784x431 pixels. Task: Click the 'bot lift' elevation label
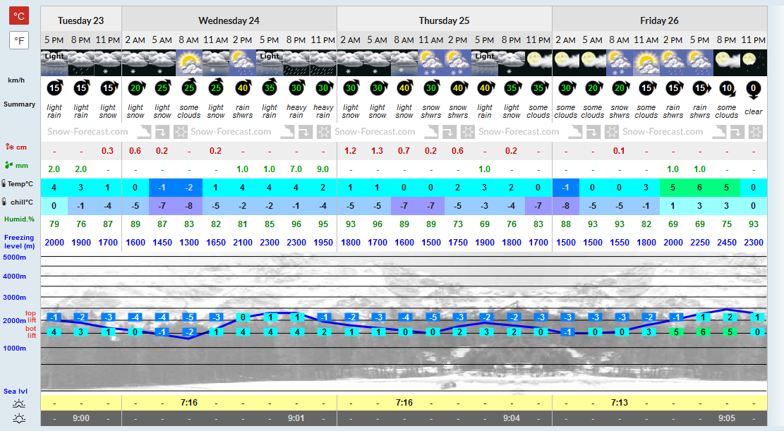pyautogui.click(x=31, y=332)
